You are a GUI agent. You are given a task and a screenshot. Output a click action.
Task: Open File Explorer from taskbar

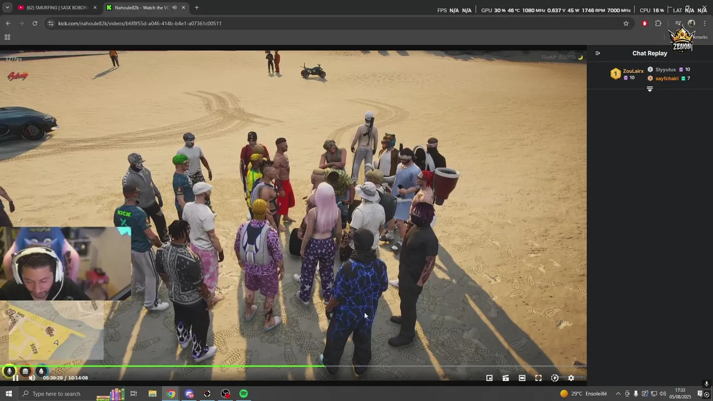coord(152,394)
